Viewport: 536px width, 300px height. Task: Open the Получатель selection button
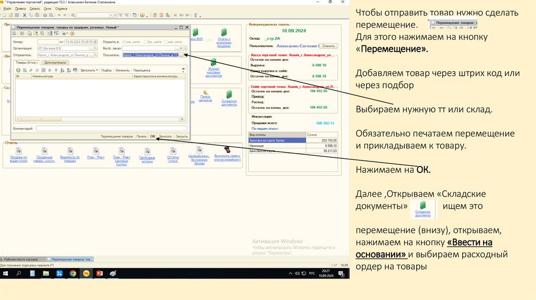[x=182, y=54]
